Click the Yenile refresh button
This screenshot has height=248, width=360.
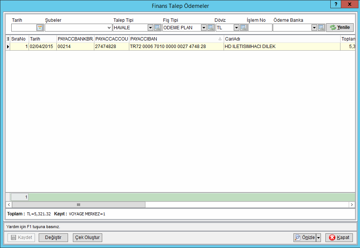[x=340, y=27]
